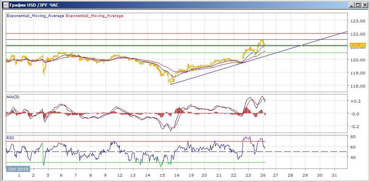Click date 1 on the time axis

[19, 175]
